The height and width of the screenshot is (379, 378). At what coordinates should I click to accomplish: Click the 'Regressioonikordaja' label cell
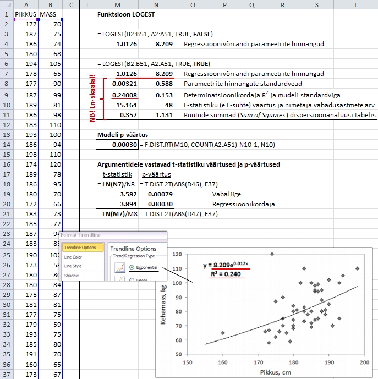(x=244, y=204)
